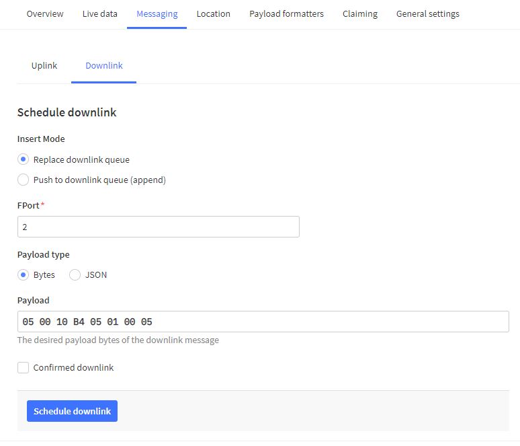
Task: Click into the FPort input field
Action: [158, 227]
